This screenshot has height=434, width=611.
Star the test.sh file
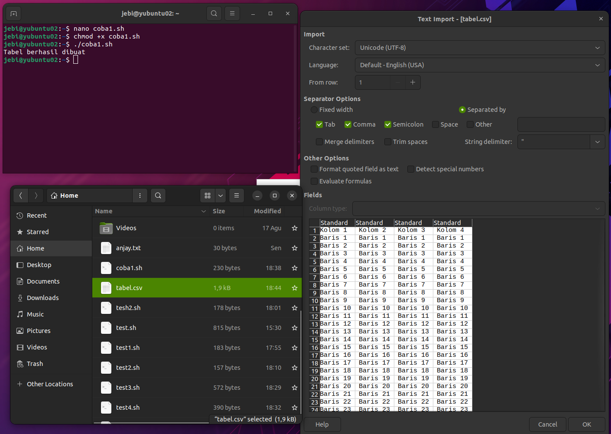coord(295,328)
